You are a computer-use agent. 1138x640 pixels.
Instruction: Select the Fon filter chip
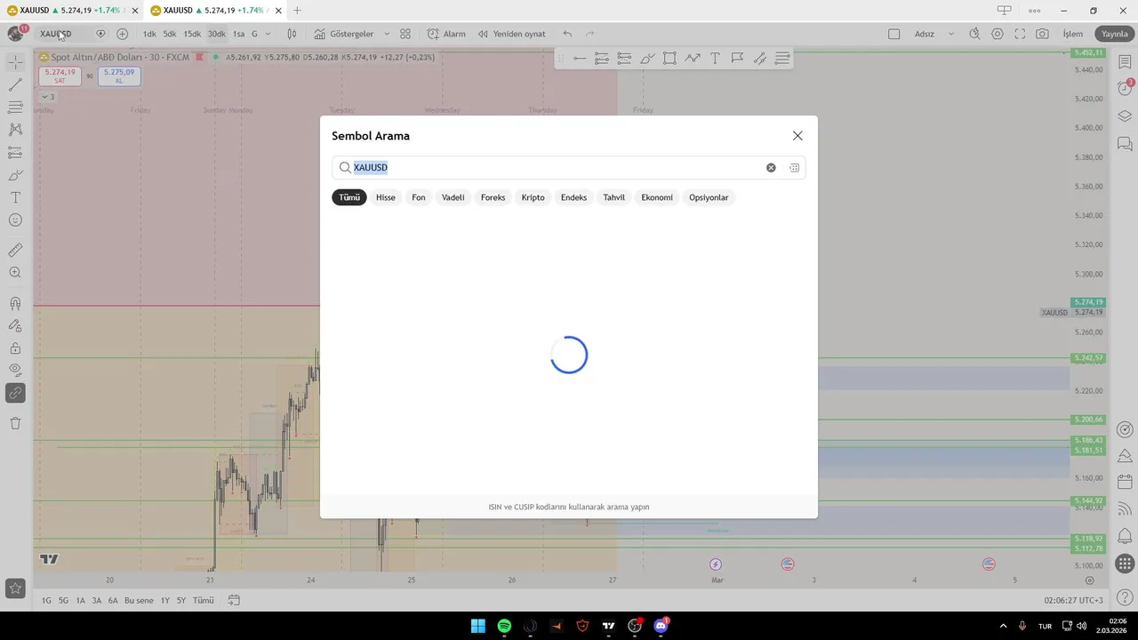pyautogui.click(x=419, y=197)
